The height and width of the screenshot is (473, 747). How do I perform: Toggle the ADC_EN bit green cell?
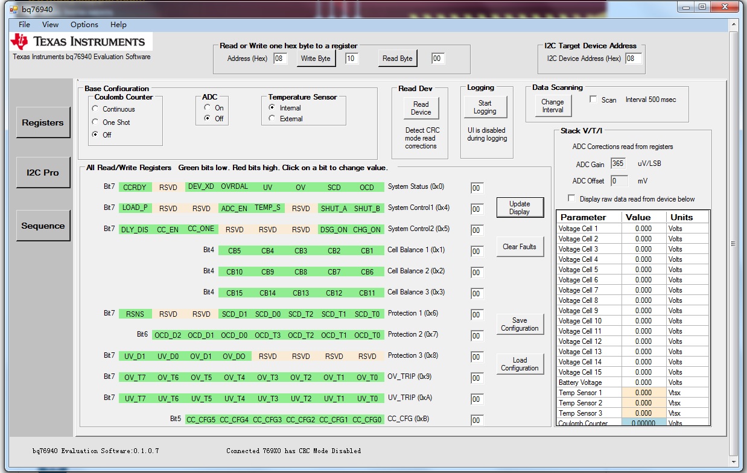234,208
